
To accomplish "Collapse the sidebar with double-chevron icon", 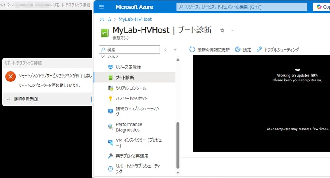I will [x=175, y=49].
